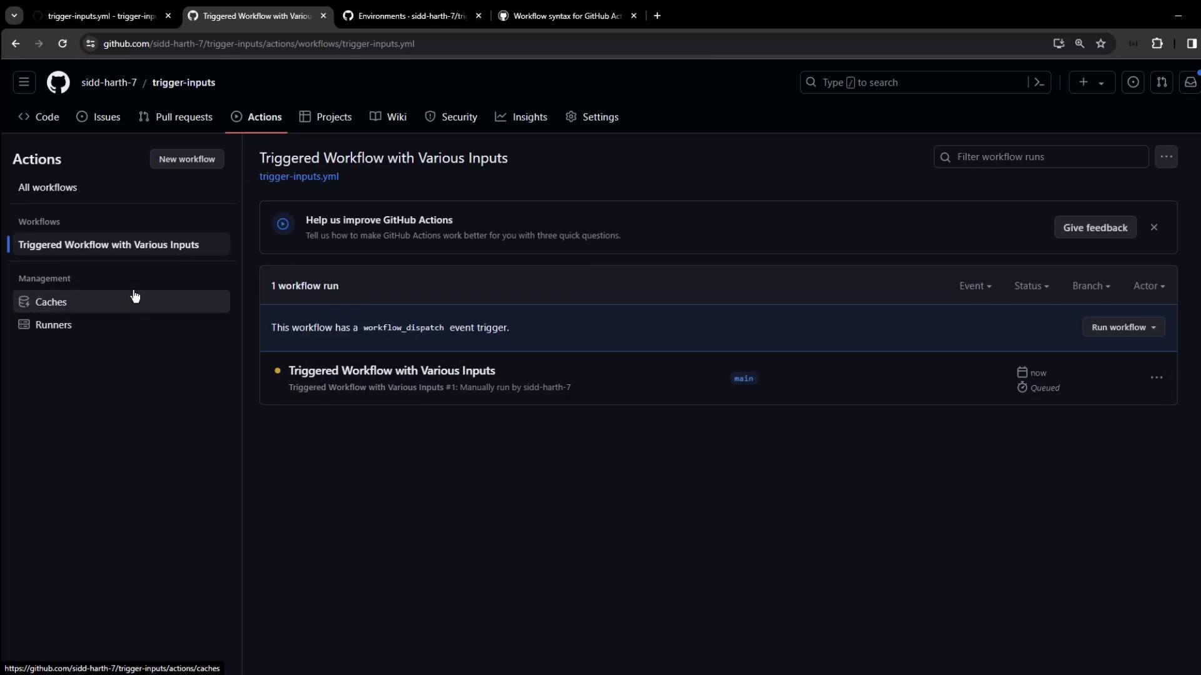The width and height of the screenshot is (1201, 675).
Task: Expand the Status filter dropdown
Action: pos(1031,286)
